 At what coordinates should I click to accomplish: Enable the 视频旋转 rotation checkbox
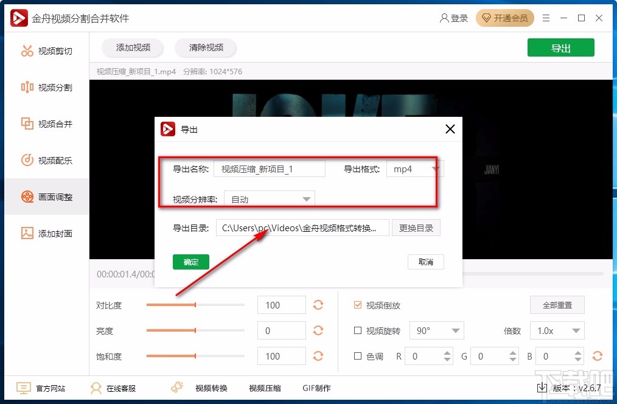(x=357, y=330)
